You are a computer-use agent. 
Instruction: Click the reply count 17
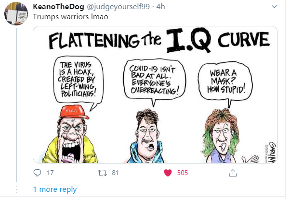pos(50,173)
